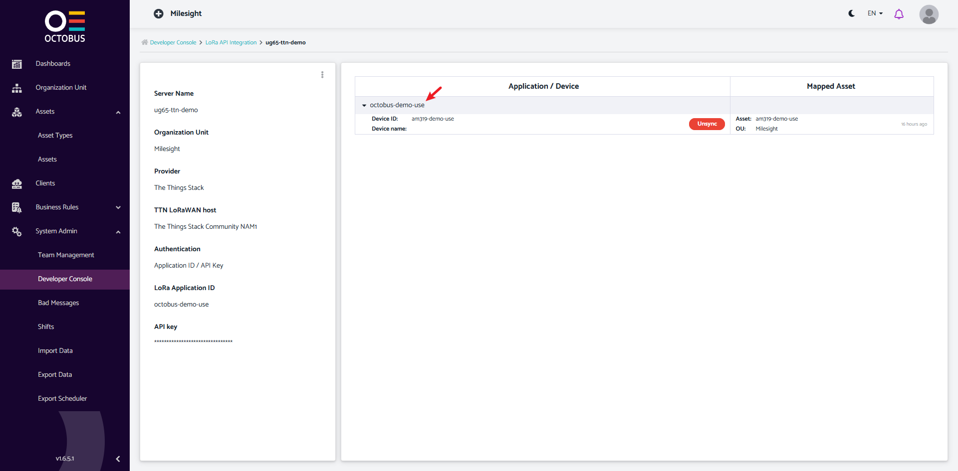The height and width of the screenshot is (471, 958).
Task: Open the EN language dropdown
Action: [x=875, y=13]
